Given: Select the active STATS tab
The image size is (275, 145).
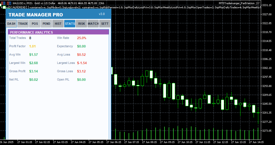Looking at the screenshot, I should (70, 24).
